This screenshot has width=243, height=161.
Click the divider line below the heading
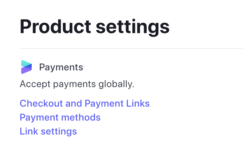point(131,48)
